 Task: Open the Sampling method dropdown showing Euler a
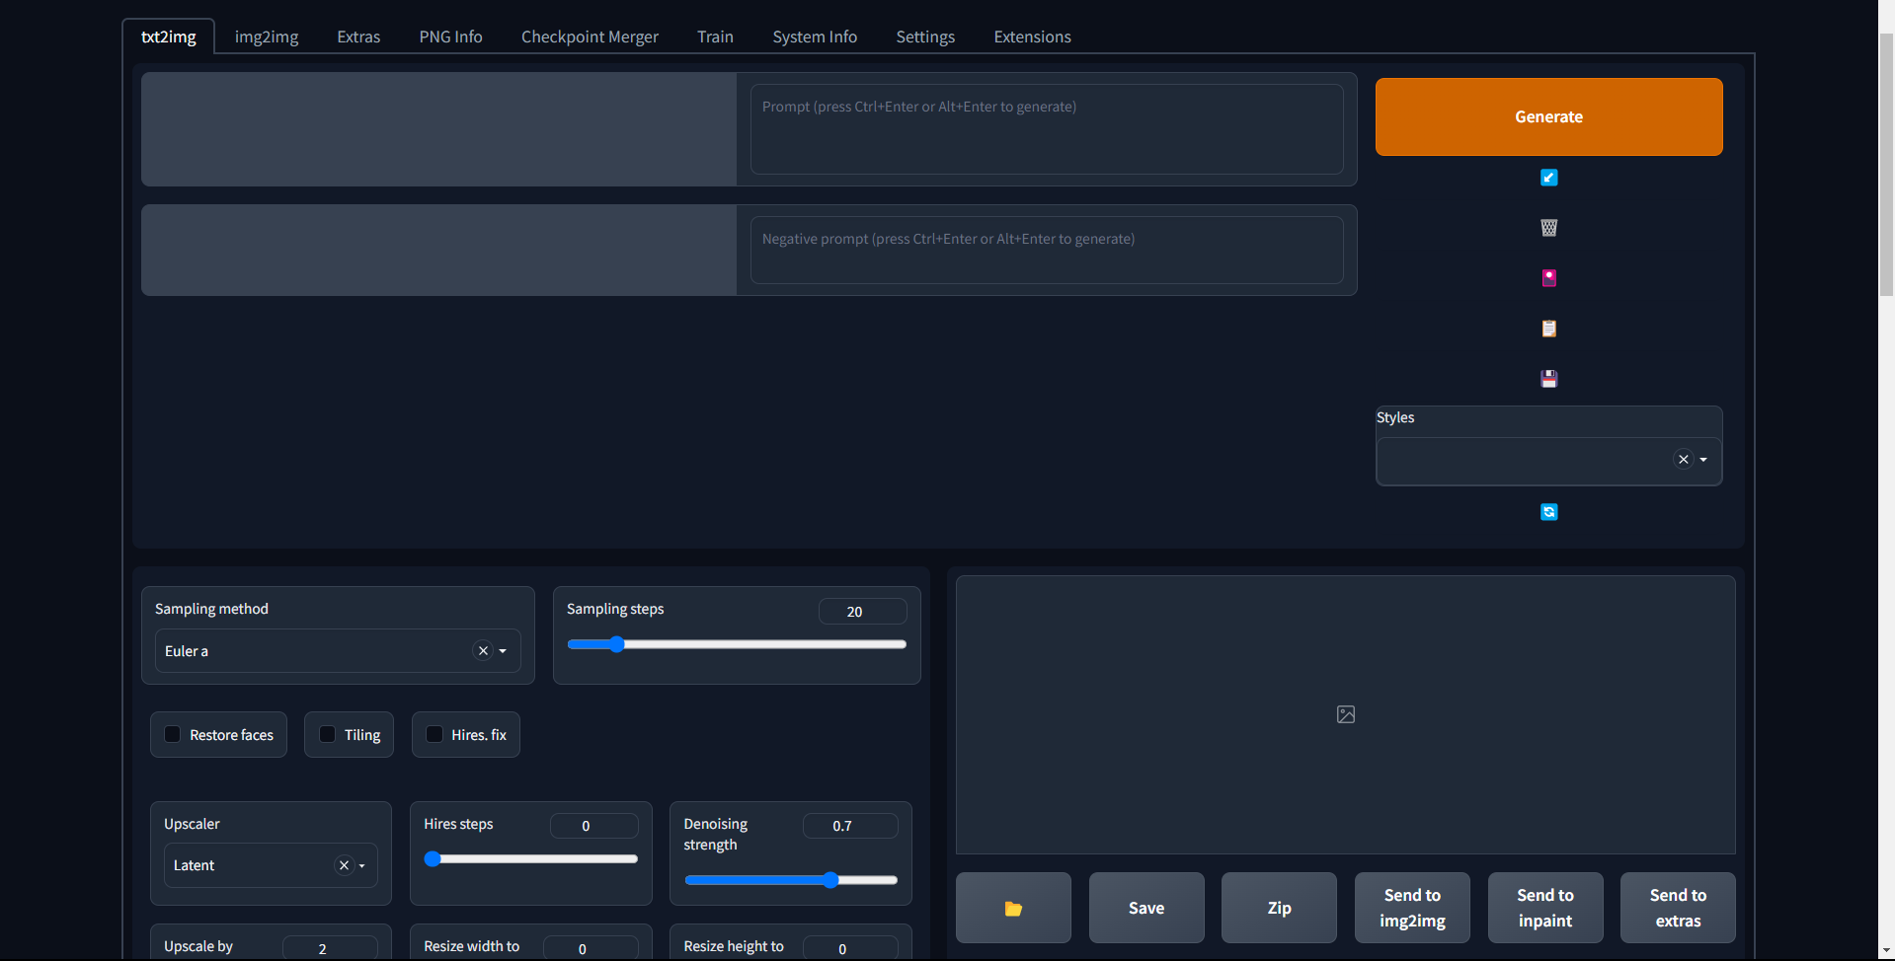[x=504, y=651]
